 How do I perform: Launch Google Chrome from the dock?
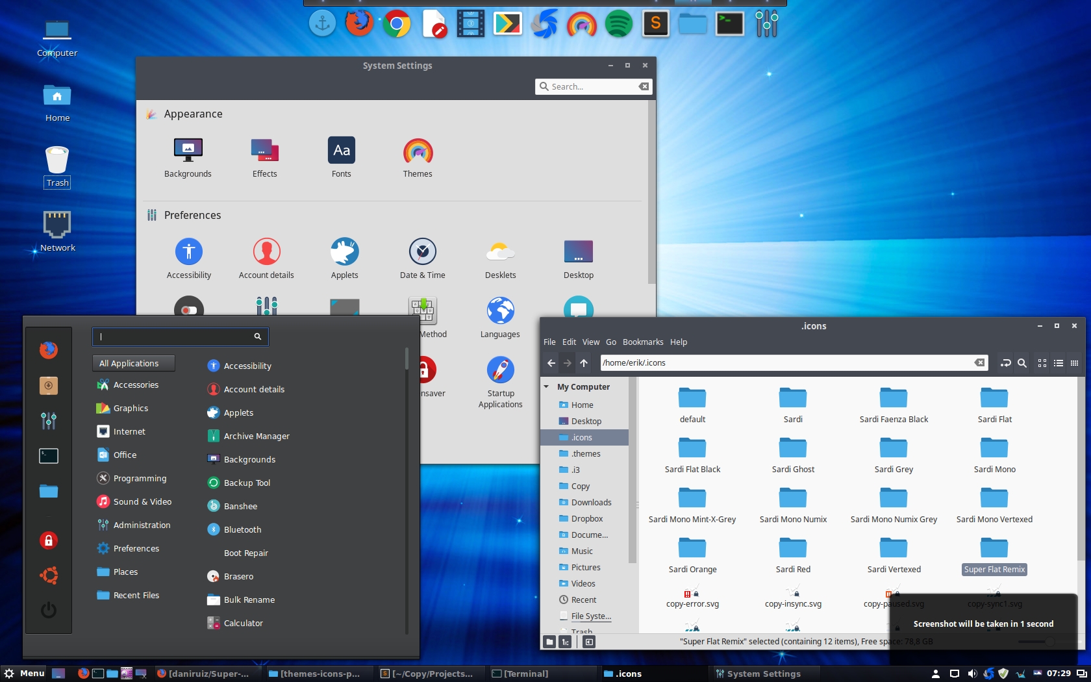pos(396,24)
